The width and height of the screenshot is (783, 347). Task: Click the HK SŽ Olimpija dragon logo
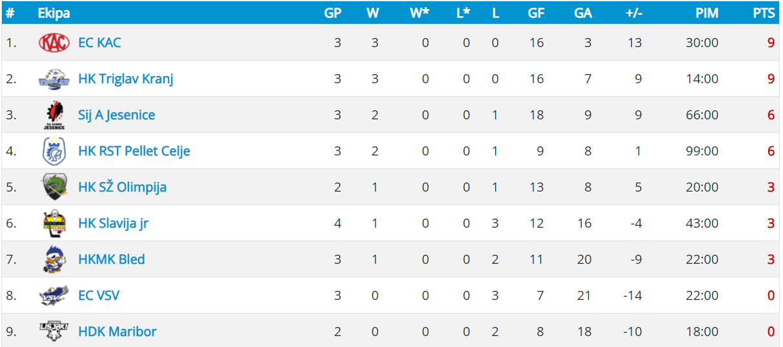54,187
